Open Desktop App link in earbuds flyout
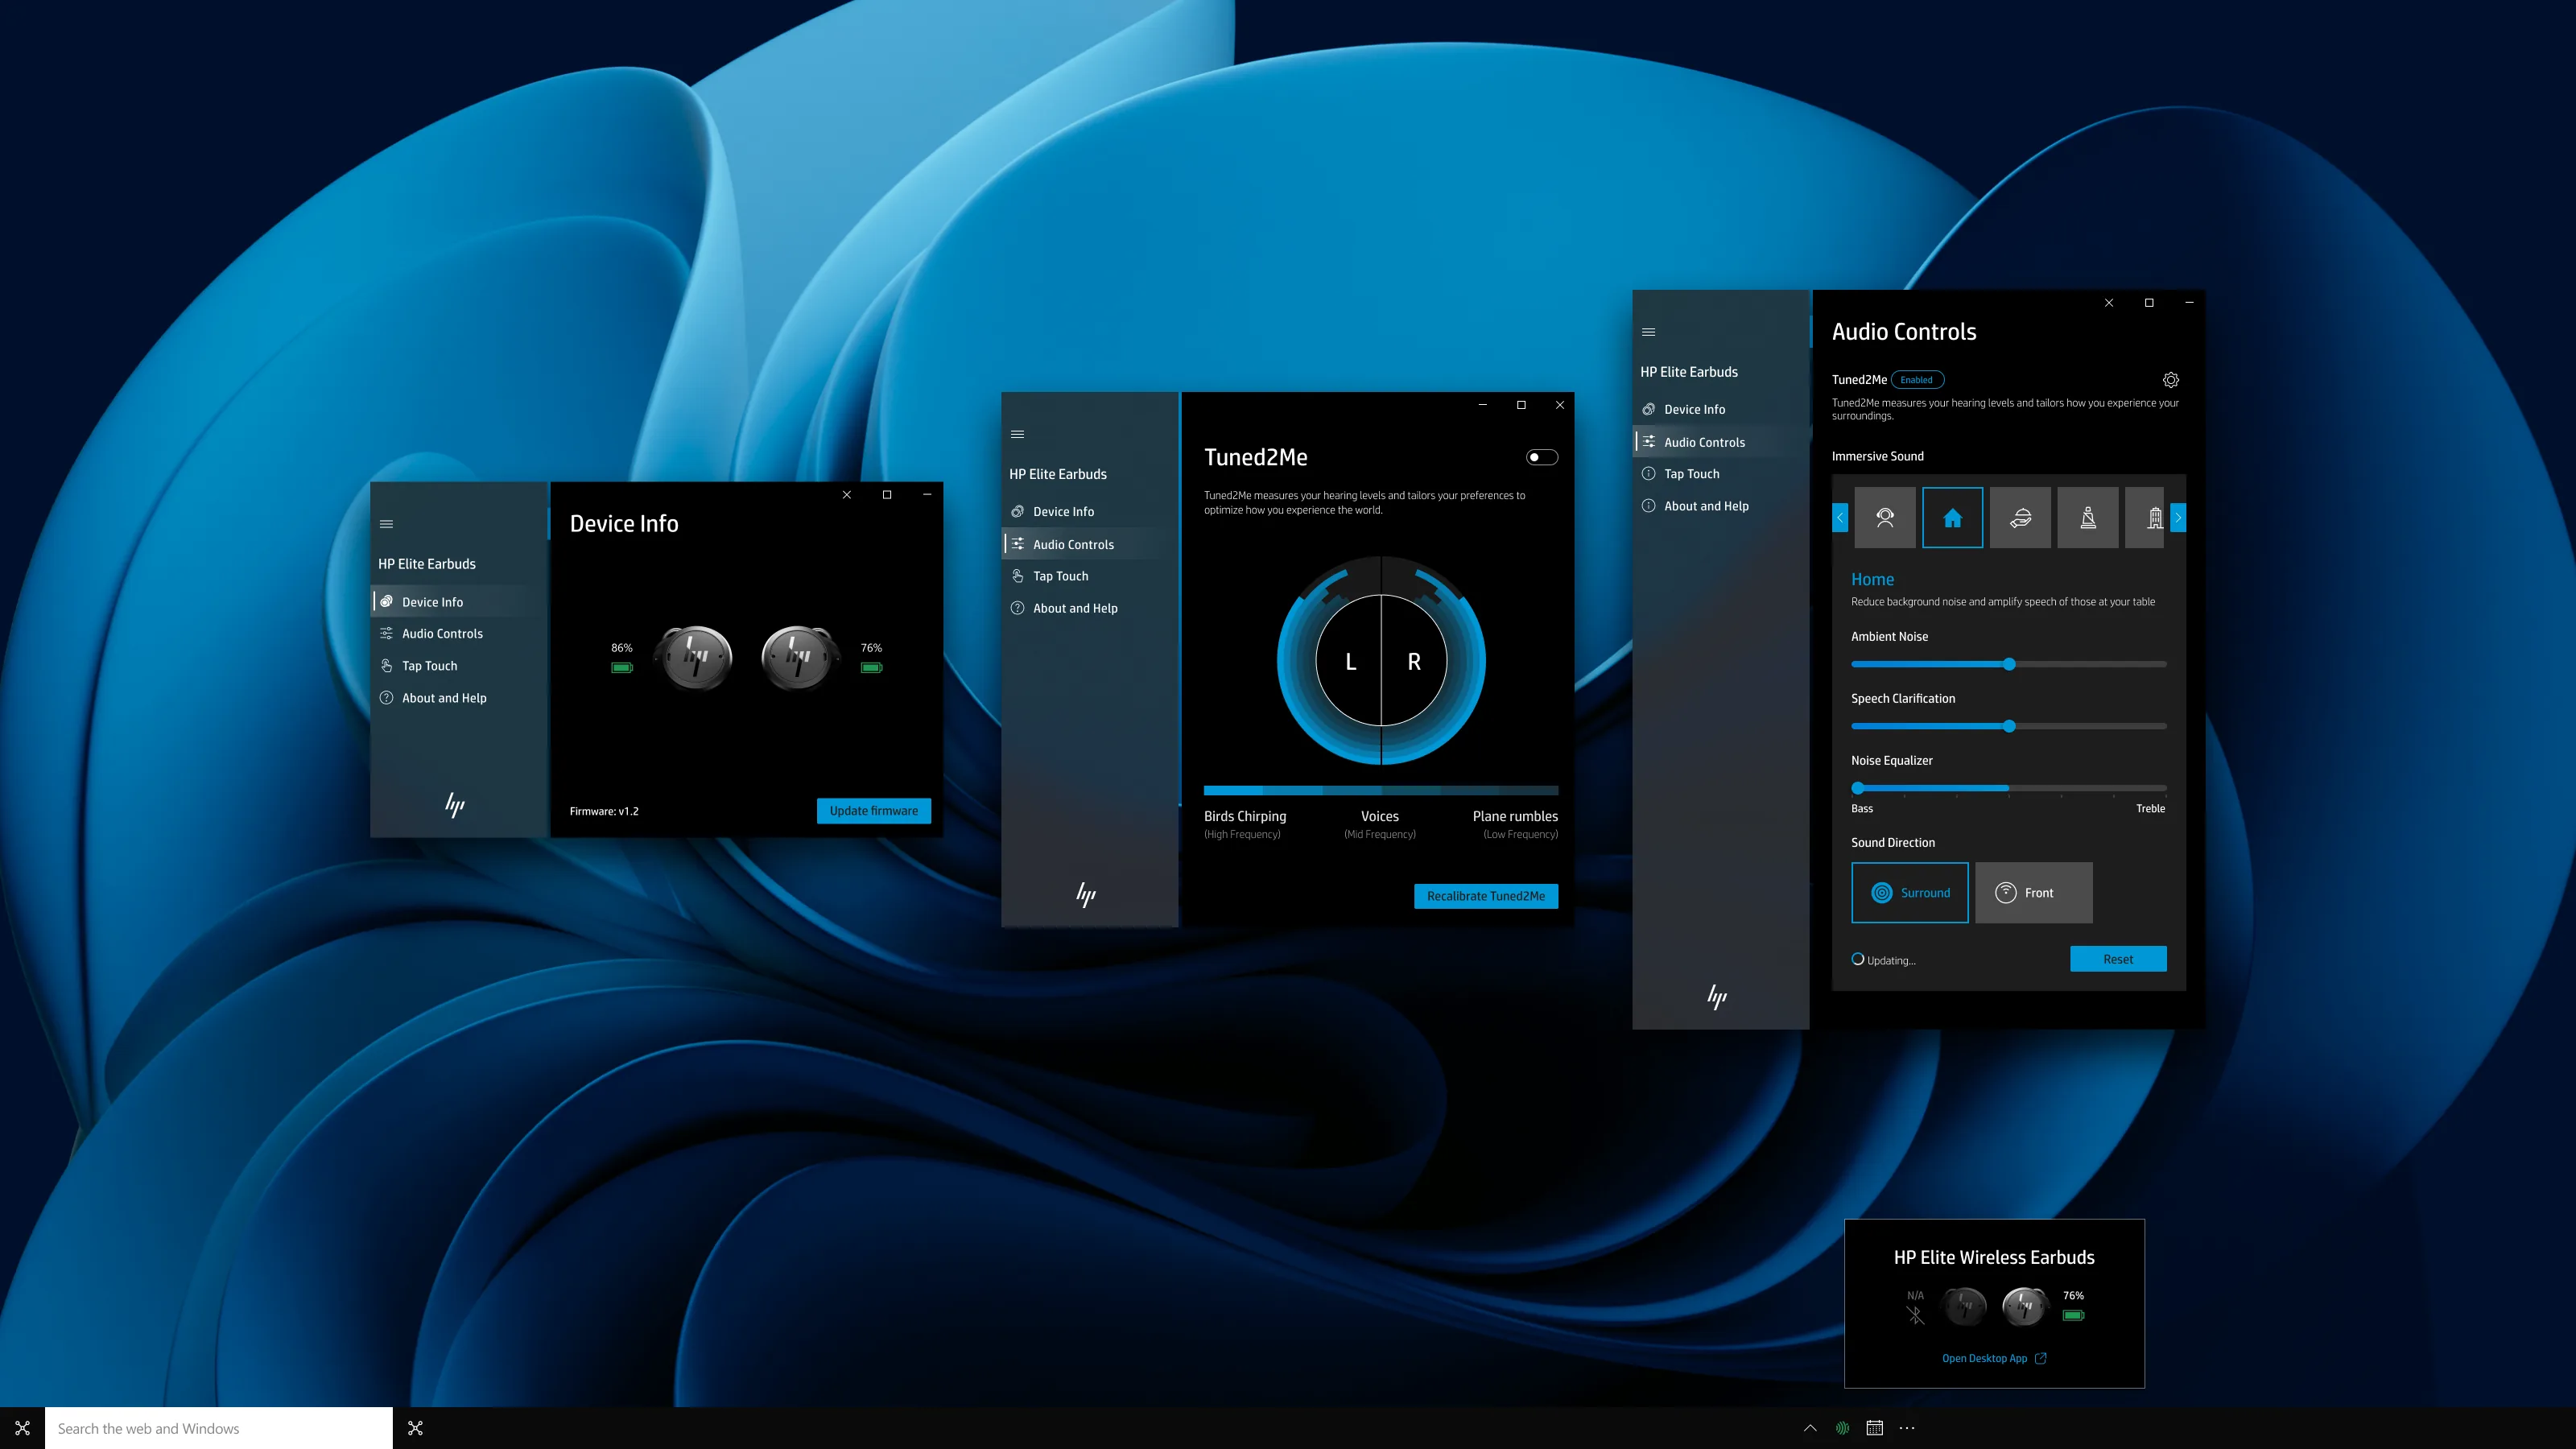Image resolution: width=2576 pixels, height=1449 pixels. coord(1994,1358)
